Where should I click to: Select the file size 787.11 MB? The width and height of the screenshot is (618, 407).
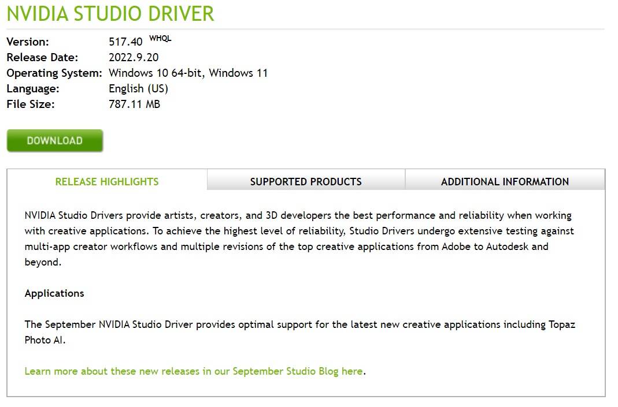(x=134, y=104)
